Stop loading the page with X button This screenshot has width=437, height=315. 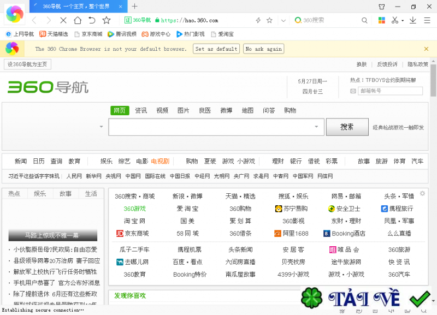coord(63,20)
